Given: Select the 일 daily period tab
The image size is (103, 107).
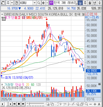Looking at the screenshot, I should click(x=80, y=3).
